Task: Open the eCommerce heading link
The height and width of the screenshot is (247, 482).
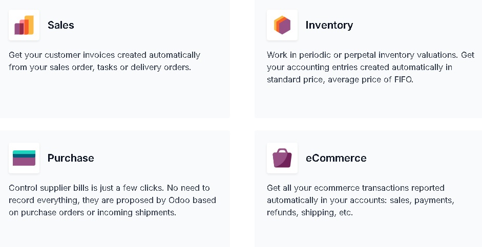Action: (x=336, y=158)
